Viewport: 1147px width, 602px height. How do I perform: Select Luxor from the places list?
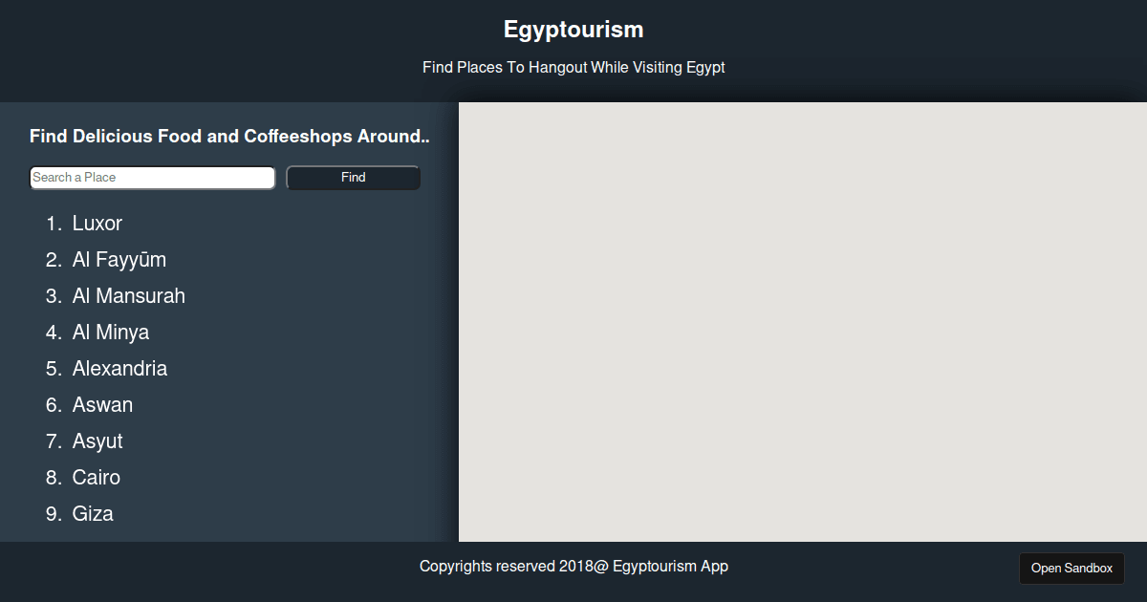[x=97, y=224]
